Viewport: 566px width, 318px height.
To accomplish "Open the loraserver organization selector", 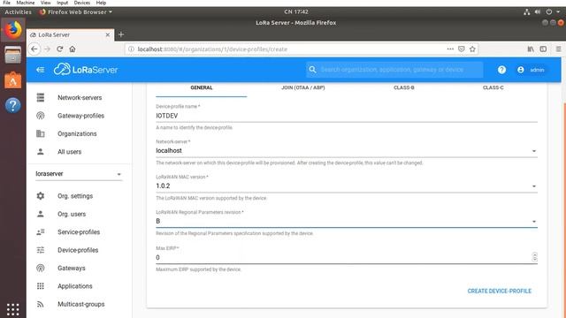I will 79,174.
